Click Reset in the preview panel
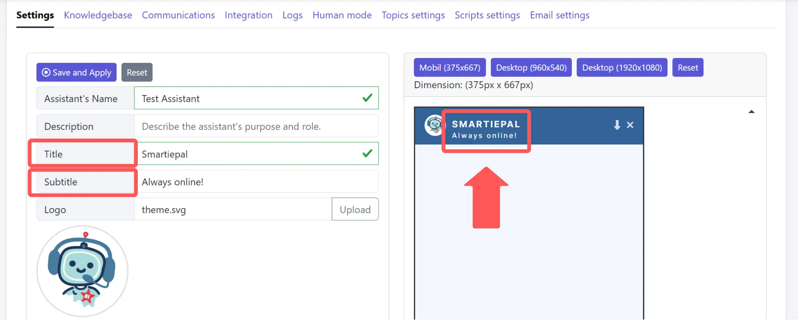This screenshot has width=798, height=320. click(687, 67)
